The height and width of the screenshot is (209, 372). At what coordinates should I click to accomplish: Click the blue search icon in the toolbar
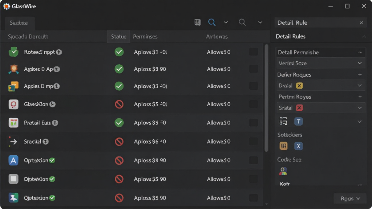212,22
